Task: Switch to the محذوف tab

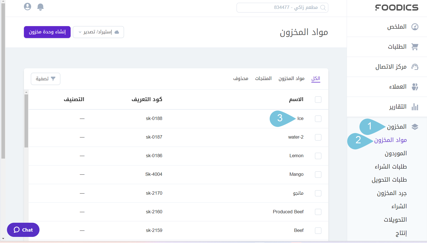Action: (240, 79)
